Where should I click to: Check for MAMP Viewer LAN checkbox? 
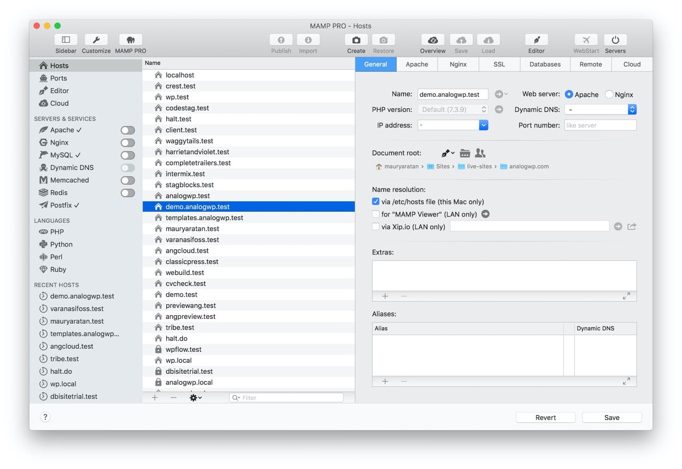pos(376,214)
